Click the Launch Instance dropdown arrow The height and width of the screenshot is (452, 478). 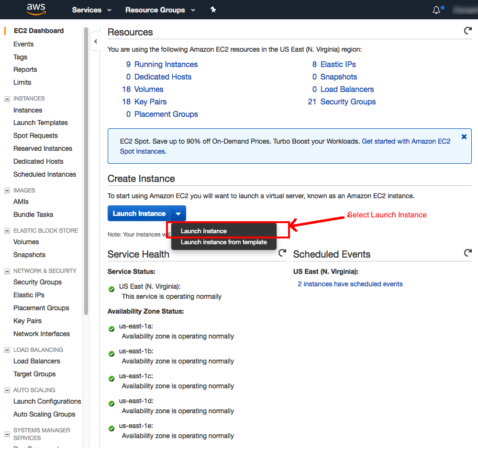(x=178, y=214)
